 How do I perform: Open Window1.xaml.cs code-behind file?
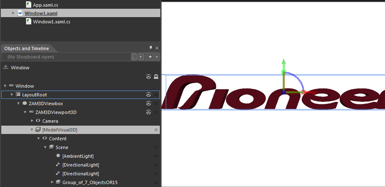pyautogui.click(x=51, y=22)
